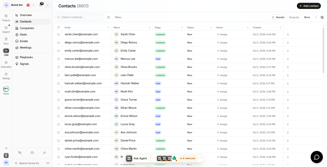The image size is (327, 167).
Task: Open the Acme Inc workspace switcher
Action: (x=19, y=5)
